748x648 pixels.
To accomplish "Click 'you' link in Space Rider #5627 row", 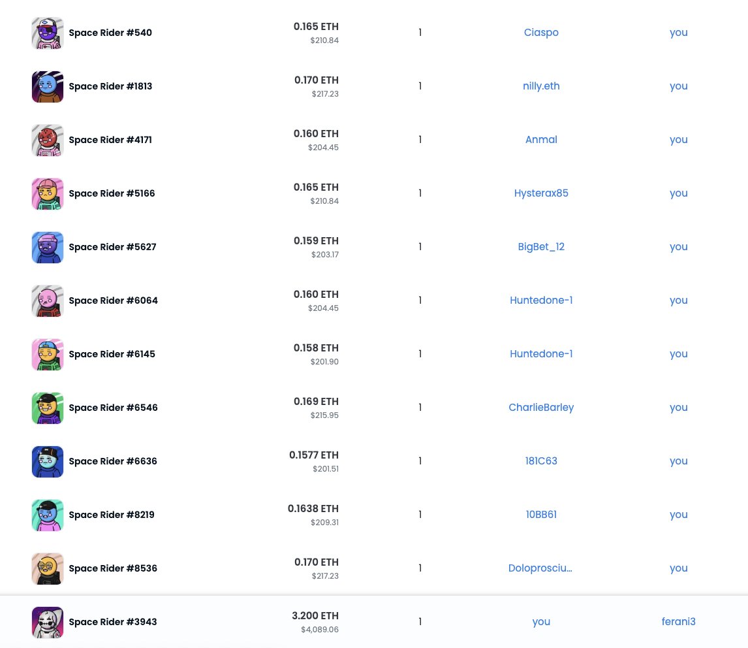I will [x=678, y=247].
